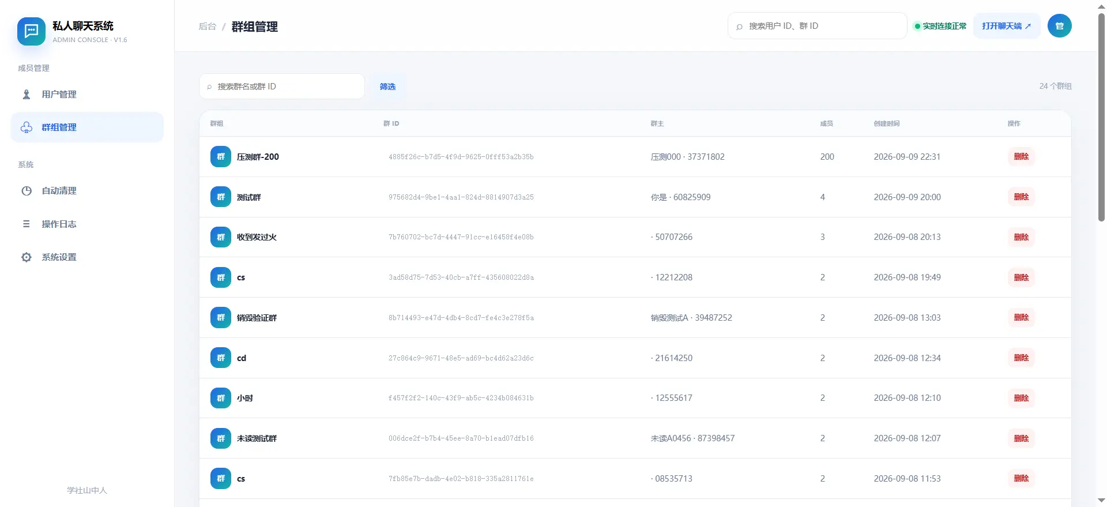Delete the cs group created at 11:53
The image size is (1107, 507).
click(x=1021, y=479)
